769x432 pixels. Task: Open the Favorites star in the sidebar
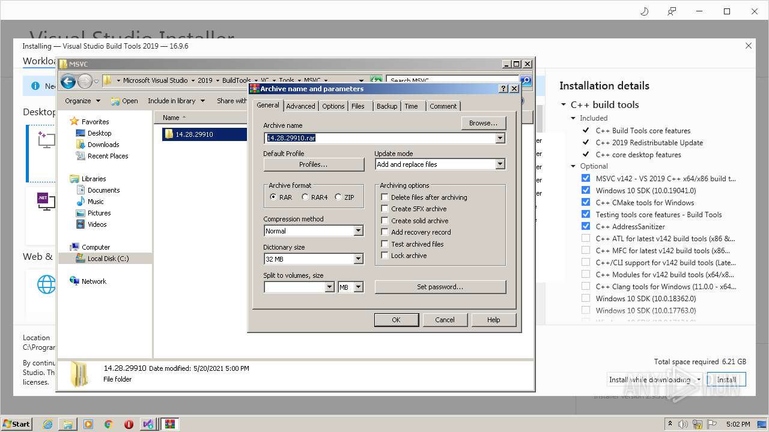pos(74,121)
